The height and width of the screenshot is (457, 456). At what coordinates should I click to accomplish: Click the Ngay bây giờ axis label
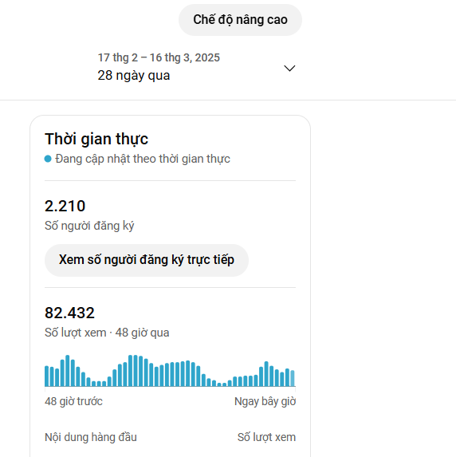pos(265,401)
